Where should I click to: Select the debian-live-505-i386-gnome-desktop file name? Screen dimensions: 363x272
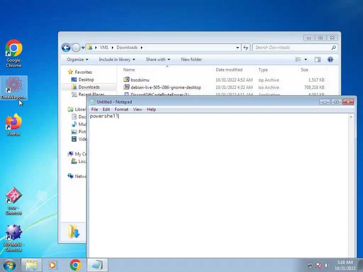(166, 87)
